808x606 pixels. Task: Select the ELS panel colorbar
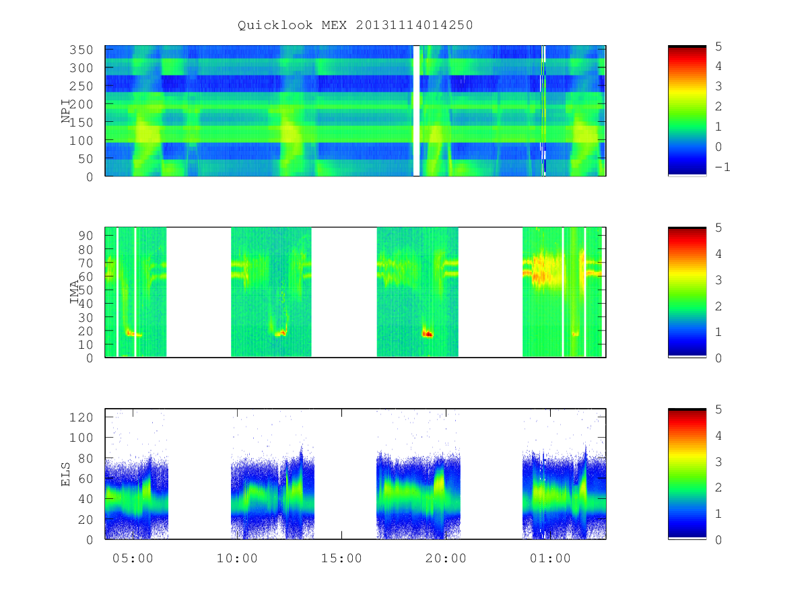pos(687,474)
